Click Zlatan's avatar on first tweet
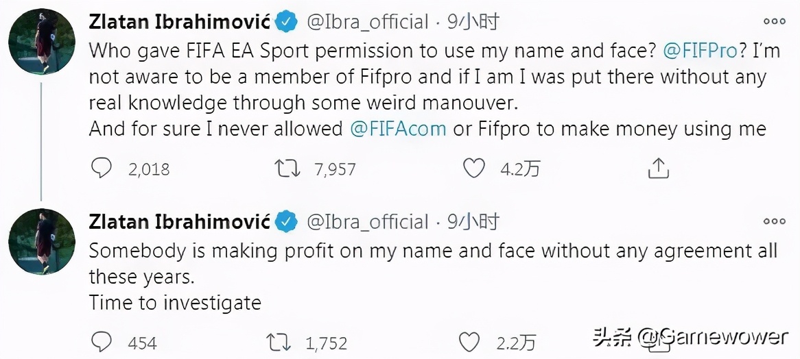The height and width of the screenshot is (359, 800). [41, 42]
